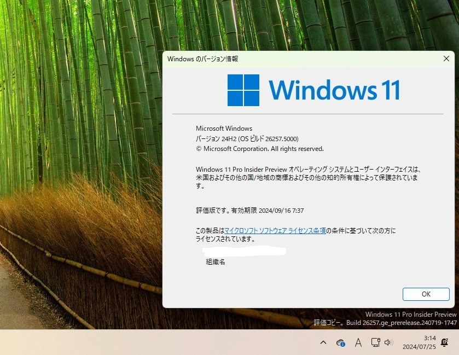Click the 評価版です。有効期限 2024/09/16 text

[x=249, y=211]
